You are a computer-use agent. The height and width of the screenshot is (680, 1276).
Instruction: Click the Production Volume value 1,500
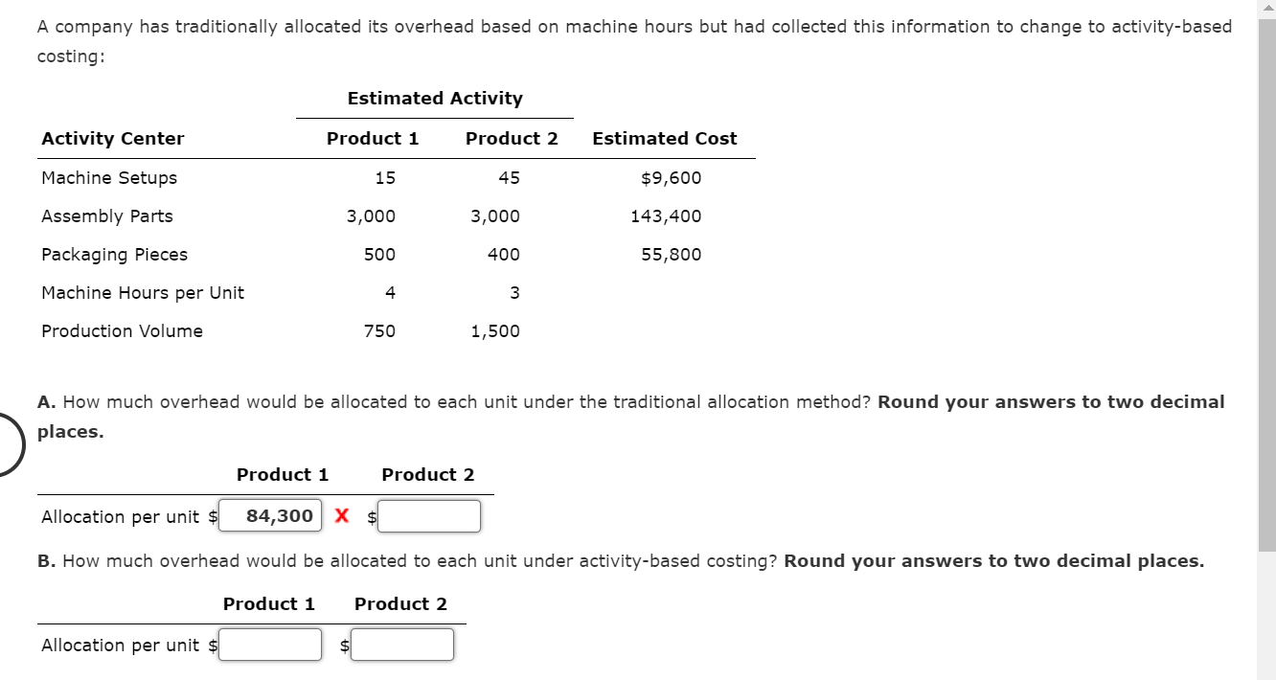495,330
